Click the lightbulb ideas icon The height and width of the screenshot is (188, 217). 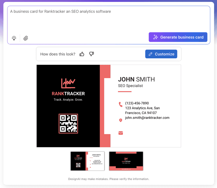click(x=14, y=38)
